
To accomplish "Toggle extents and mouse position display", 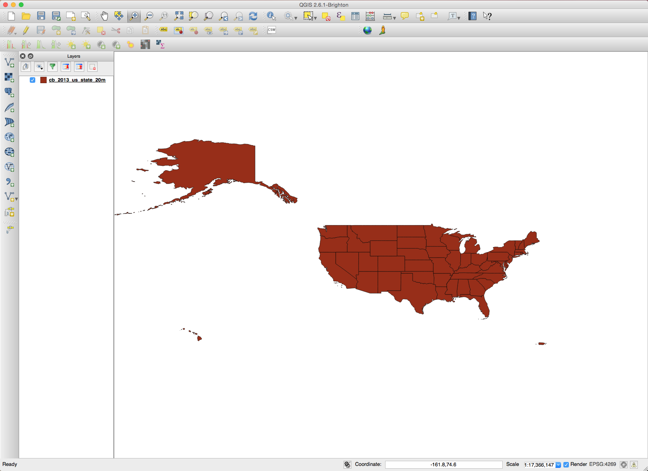I will pos(348,465).
